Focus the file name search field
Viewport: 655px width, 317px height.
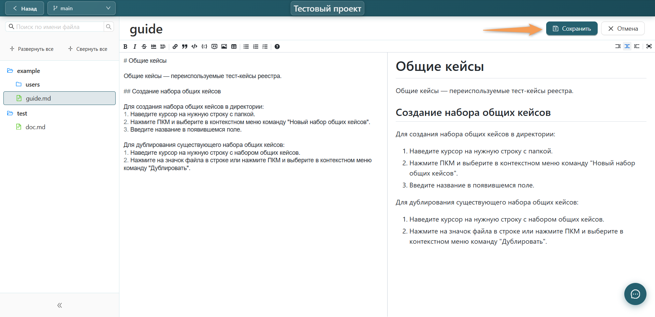[x=59, y=27]
